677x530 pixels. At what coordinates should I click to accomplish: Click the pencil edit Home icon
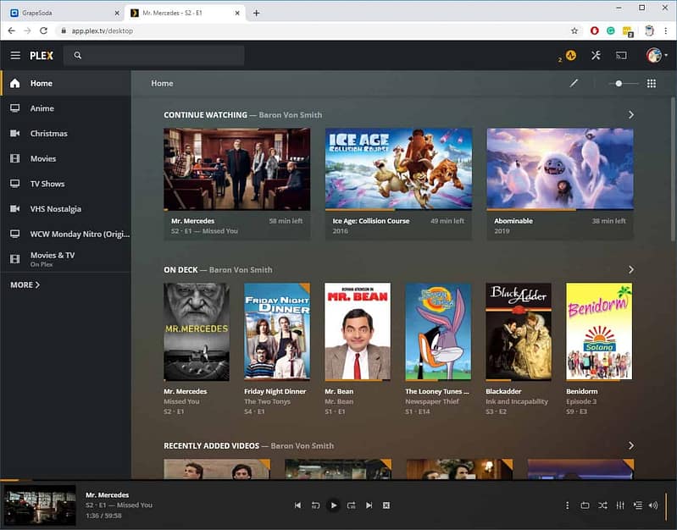[x=574, y=83]
